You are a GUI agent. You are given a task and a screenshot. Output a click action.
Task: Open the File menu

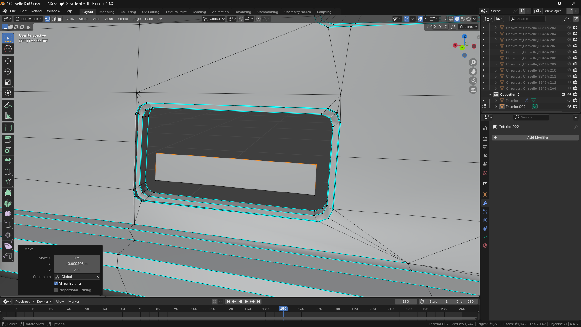point(13,11)
